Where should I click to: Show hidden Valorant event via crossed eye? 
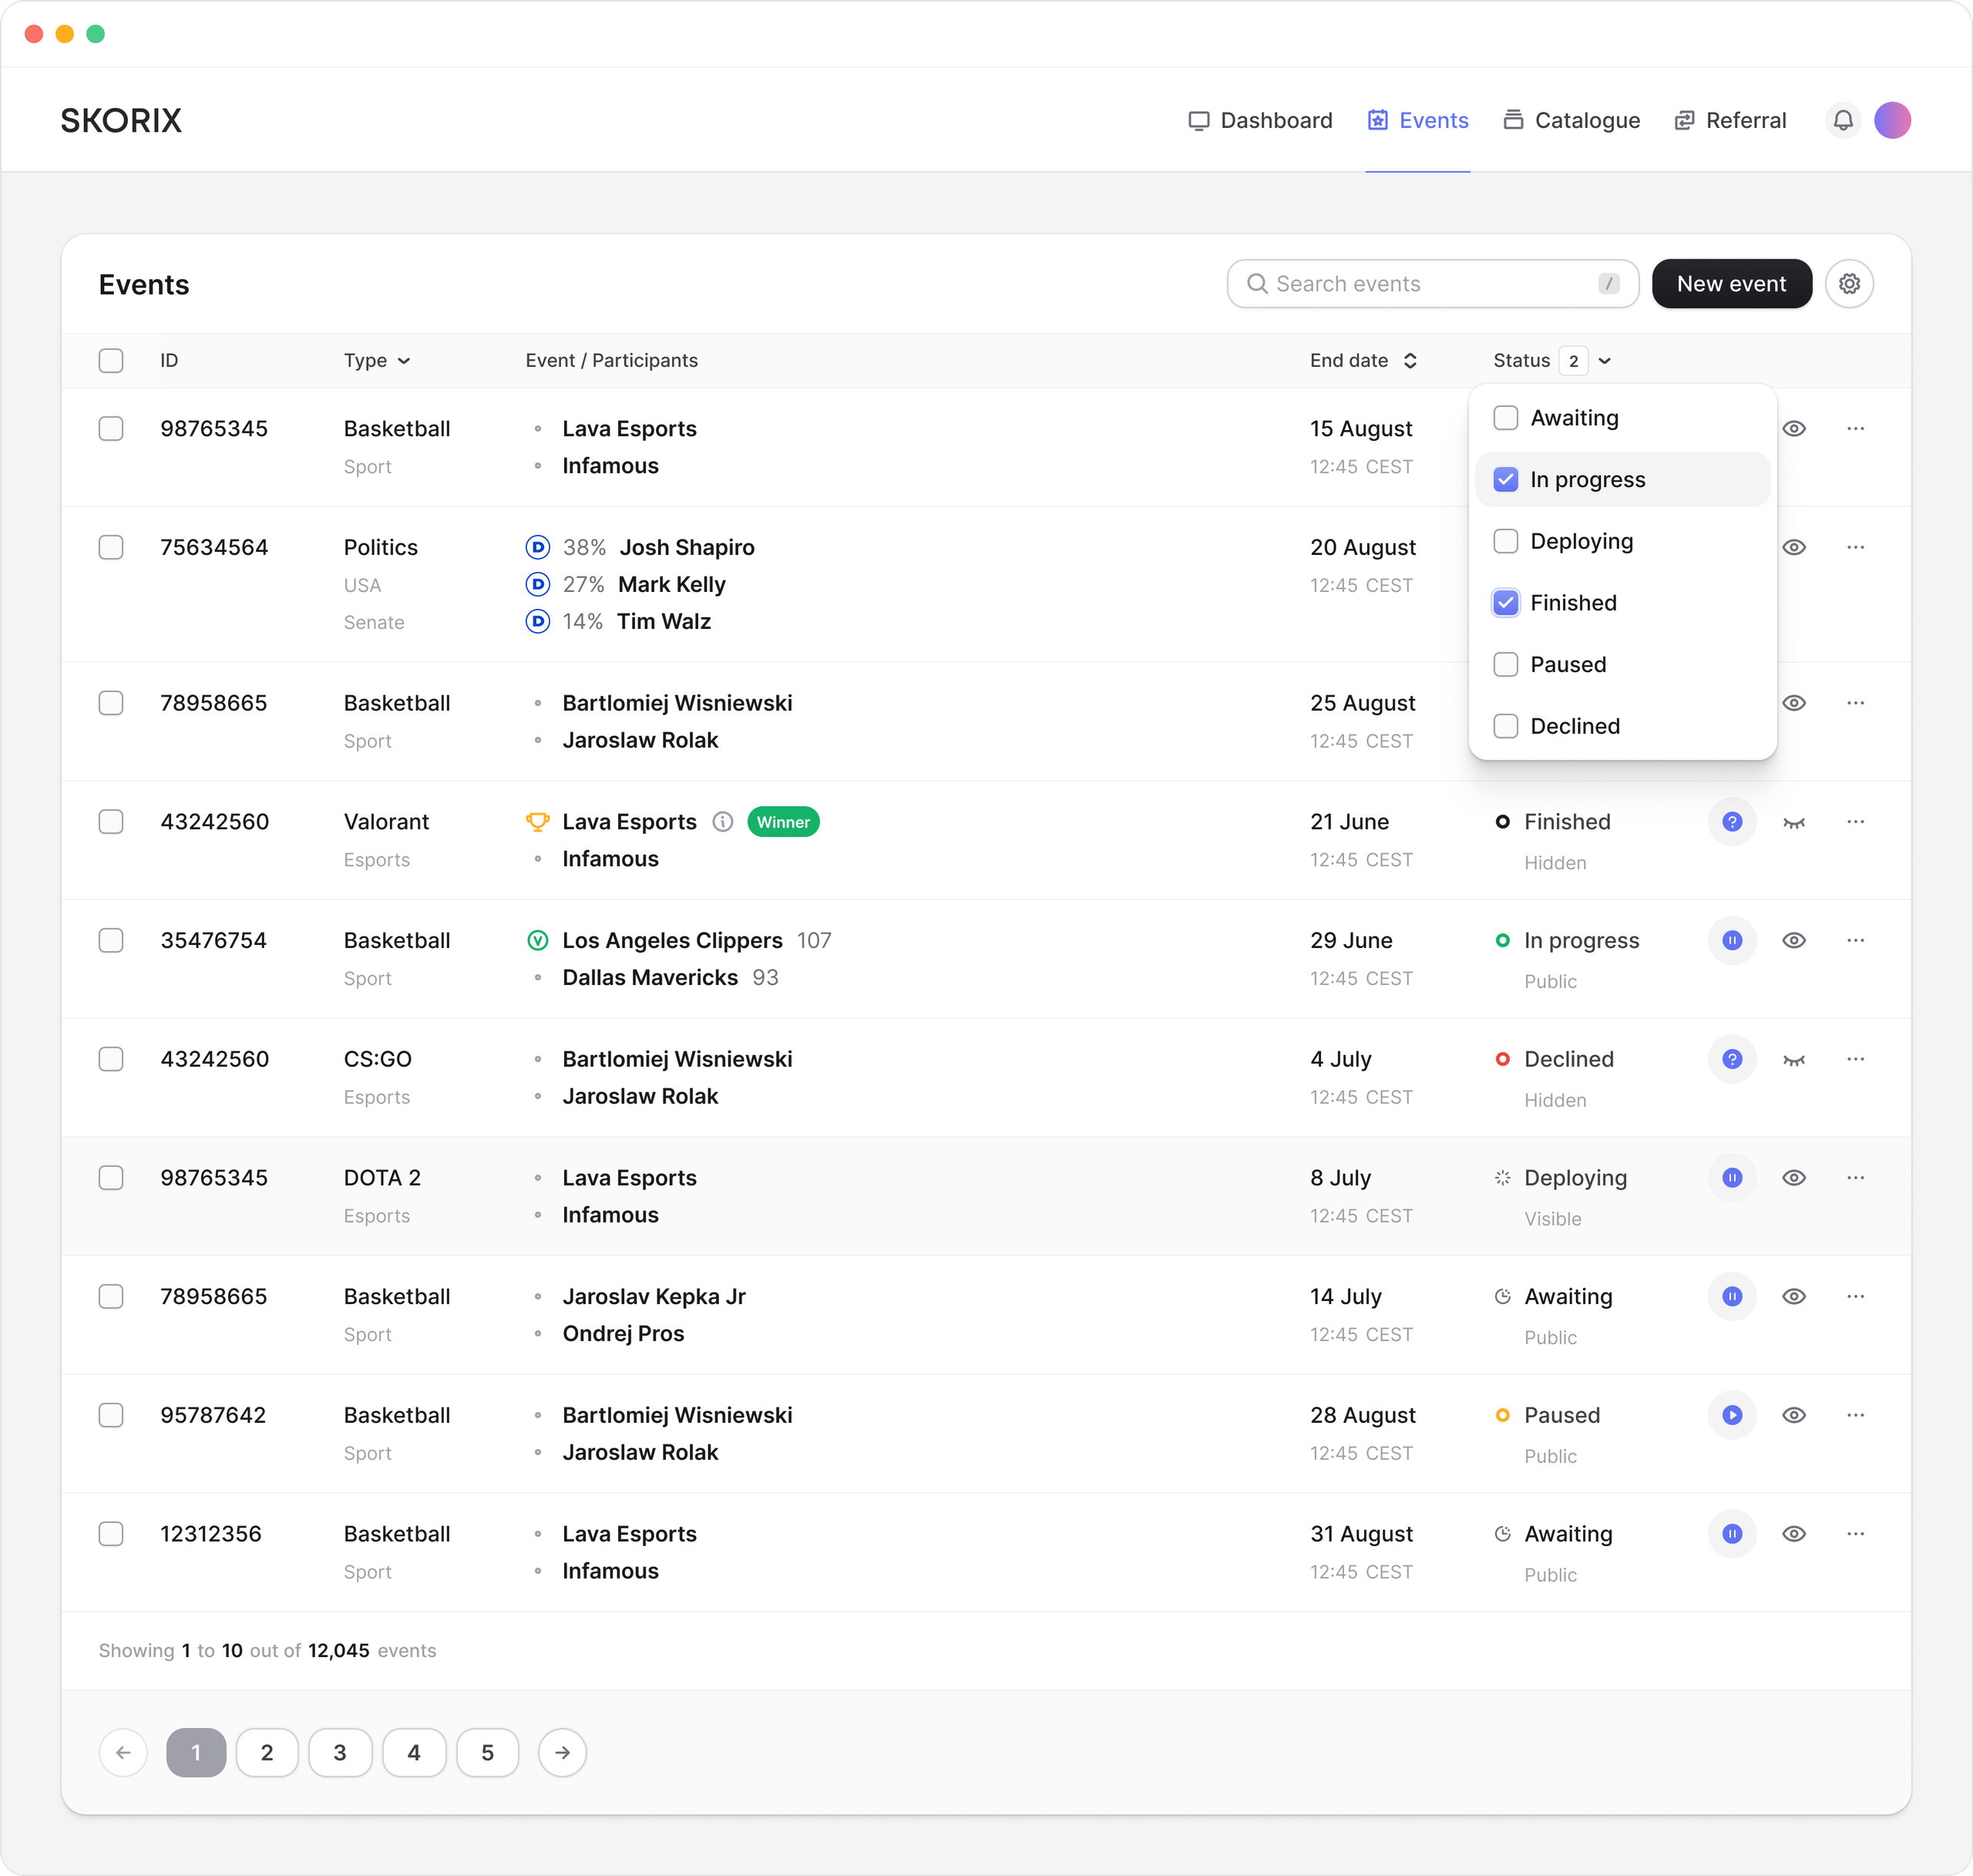click(1793, 823)
